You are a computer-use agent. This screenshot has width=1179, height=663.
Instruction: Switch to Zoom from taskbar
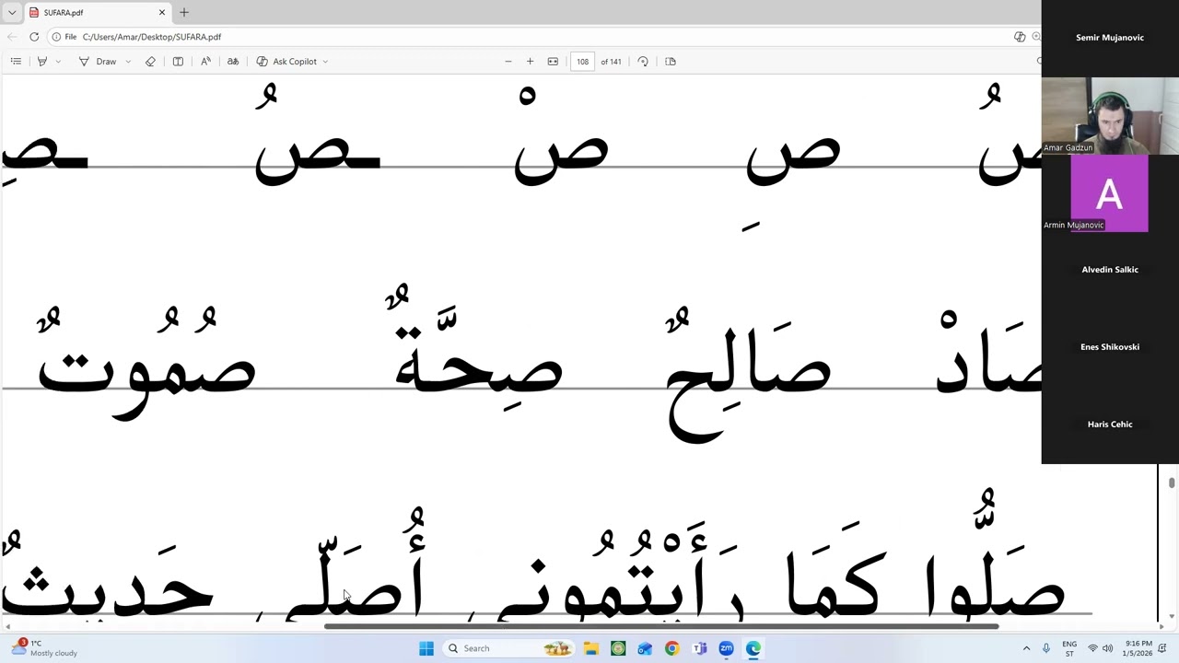click(x=726, y=648)
